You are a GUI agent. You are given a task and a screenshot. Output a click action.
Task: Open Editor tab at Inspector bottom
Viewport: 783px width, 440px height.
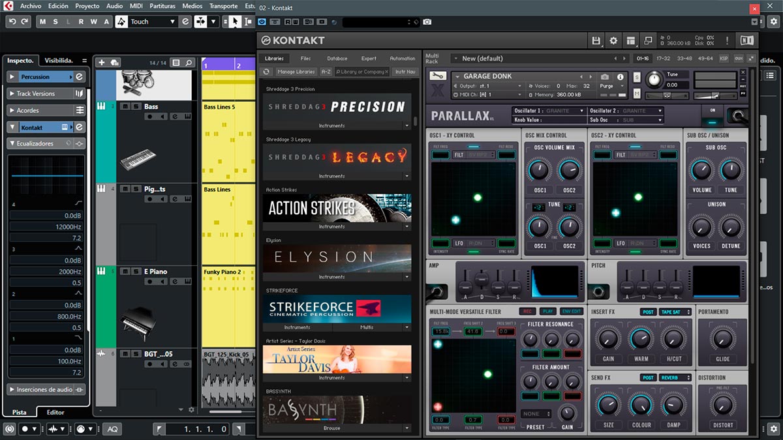click(x=55, y=412)
